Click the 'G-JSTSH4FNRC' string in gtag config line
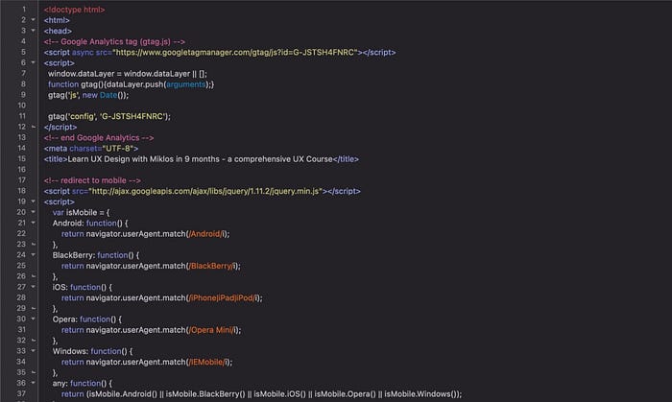This screenshot has width=672, height=402. 132,116
